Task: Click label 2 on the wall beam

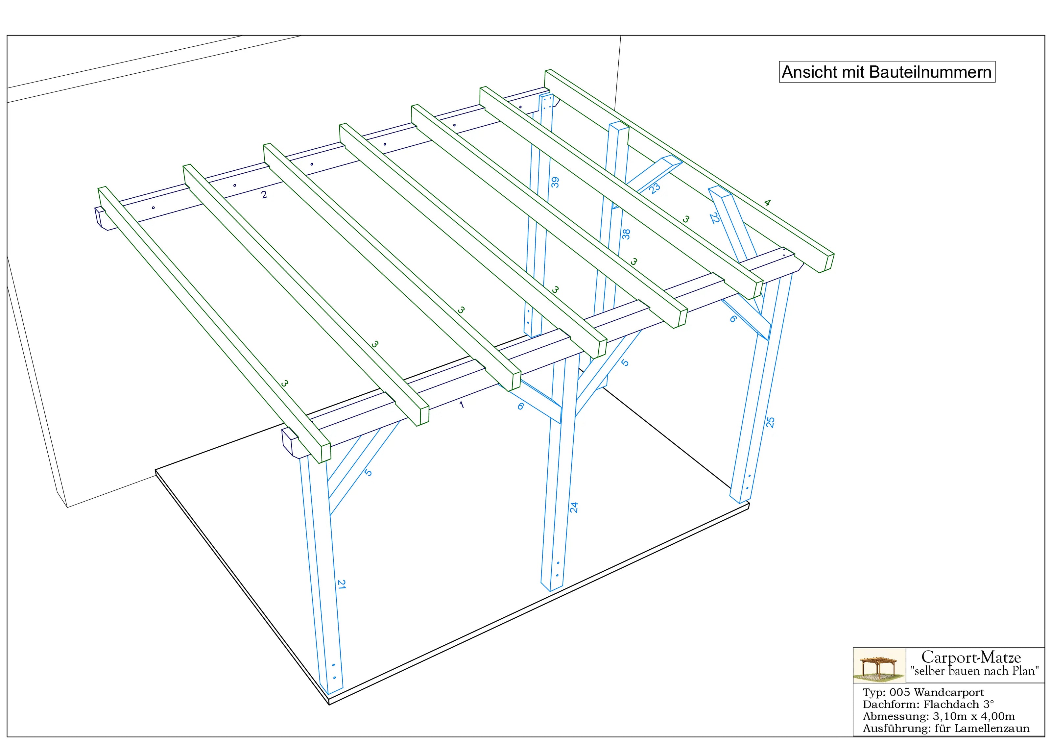Action: pyautogui.click(x=264, y=195)
